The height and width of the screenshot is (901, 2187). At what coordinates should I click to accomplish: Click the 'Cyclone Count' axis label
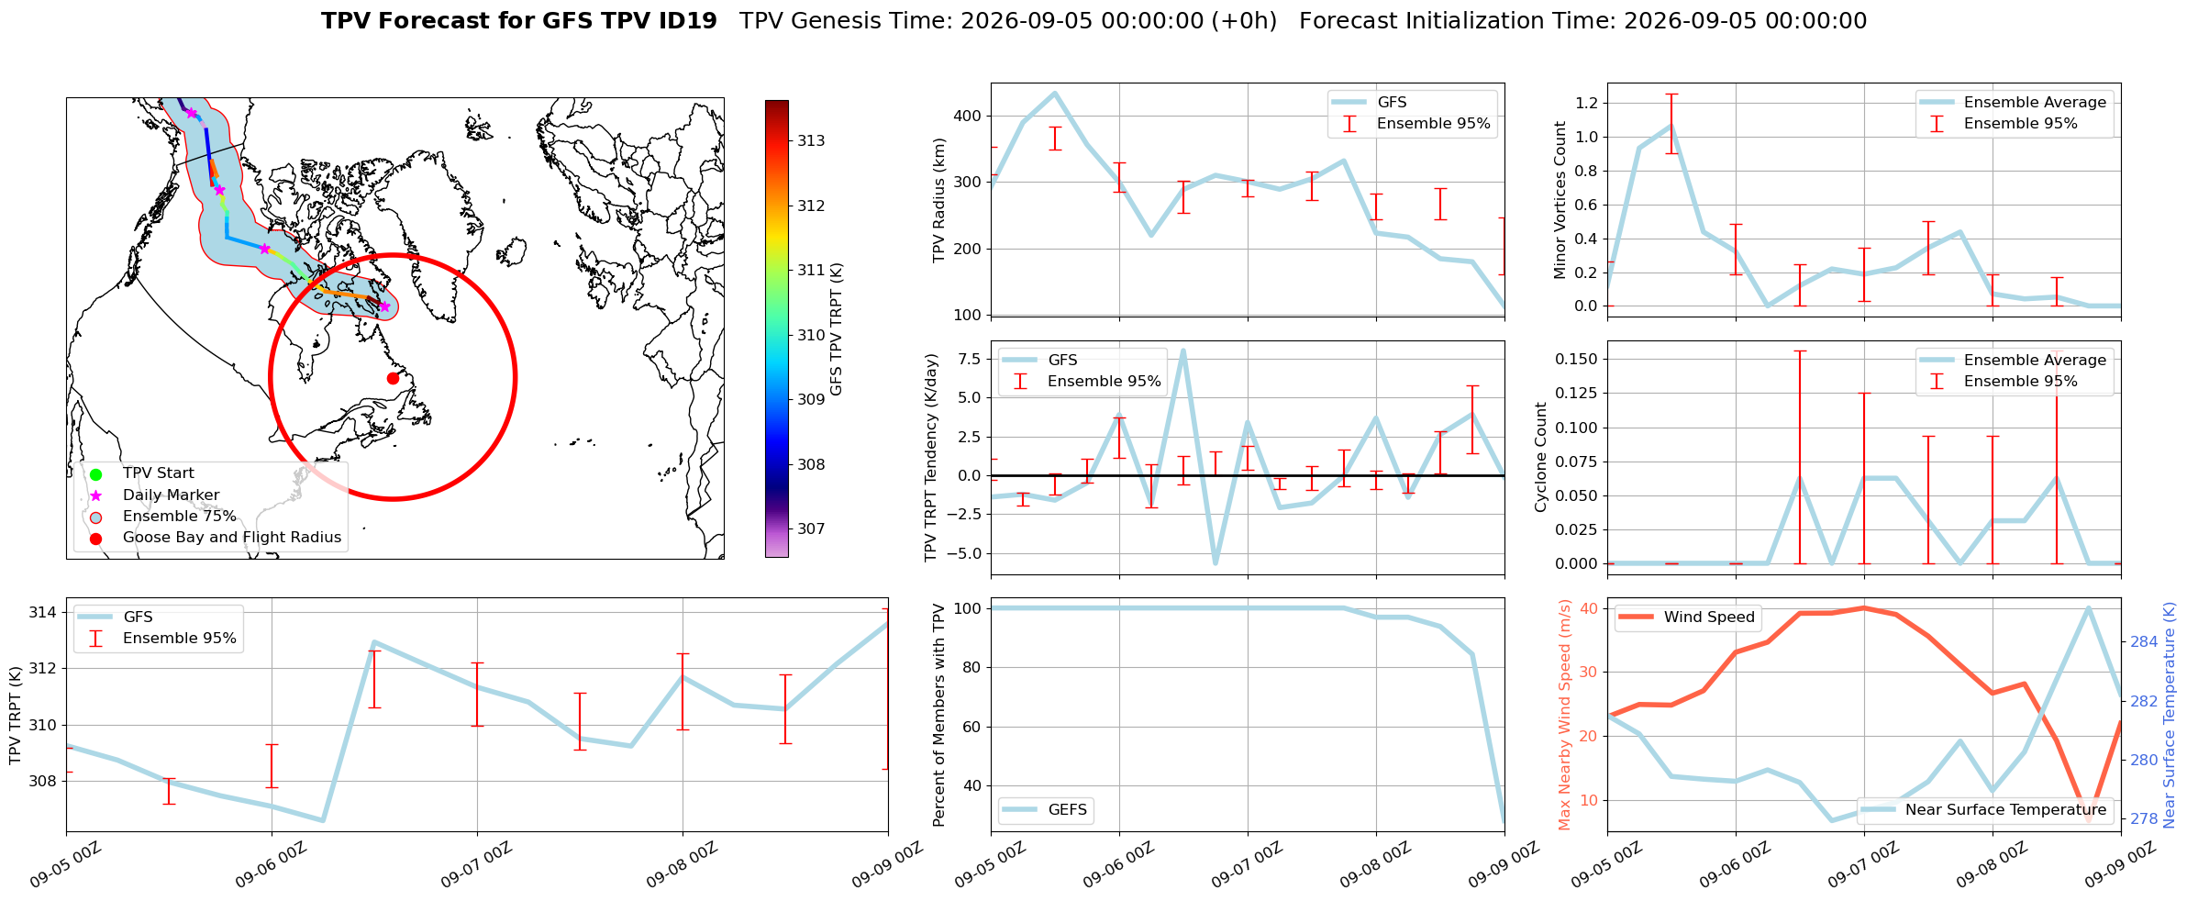click(x=1540, y=458)
